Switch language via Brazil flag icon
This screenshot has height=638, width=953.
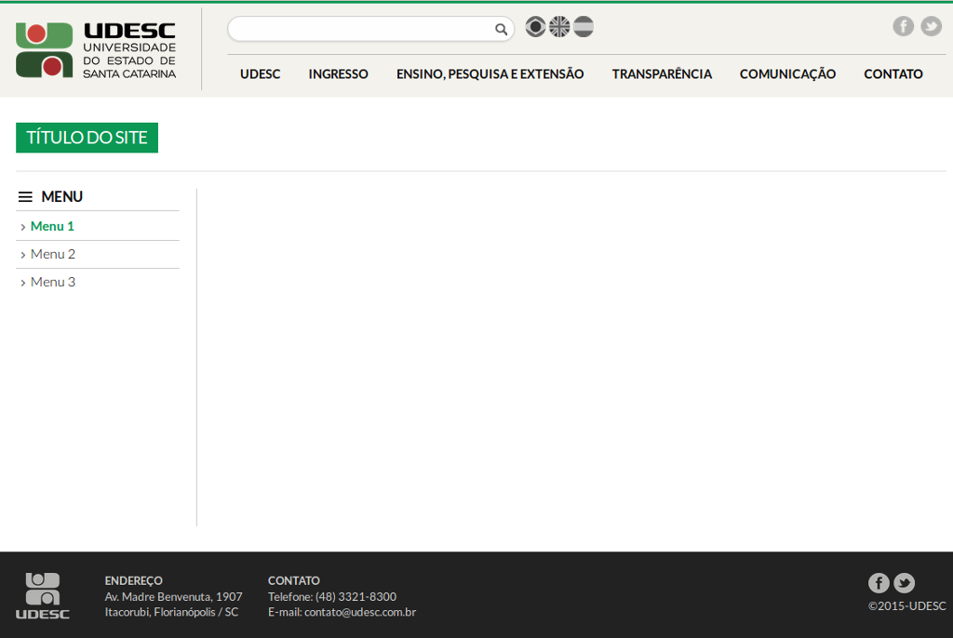coord(535,27)
